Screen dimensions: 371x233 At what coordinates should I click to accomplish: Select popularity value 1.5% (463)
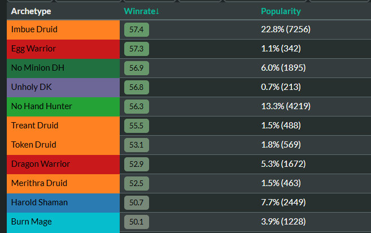point(281,183)
